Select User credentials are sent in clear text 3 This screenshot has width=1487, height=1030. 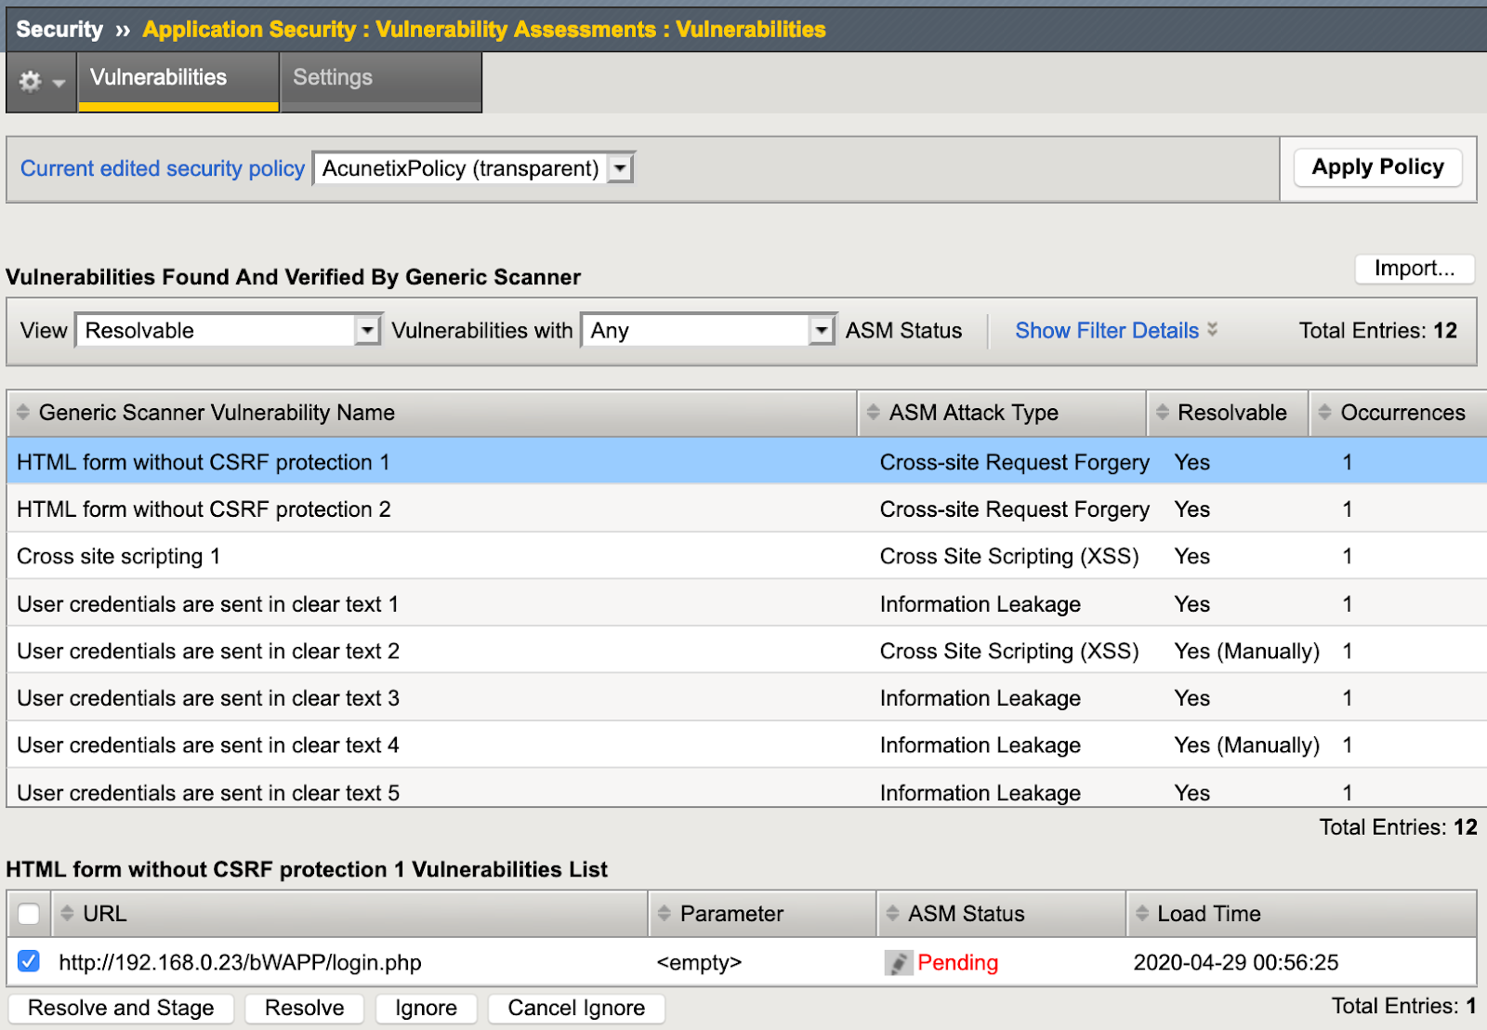click(x=746, y=698)
